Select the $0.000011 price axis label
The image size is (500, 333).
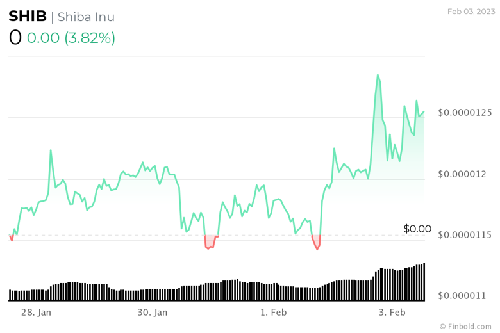click(x=462, y=296)
